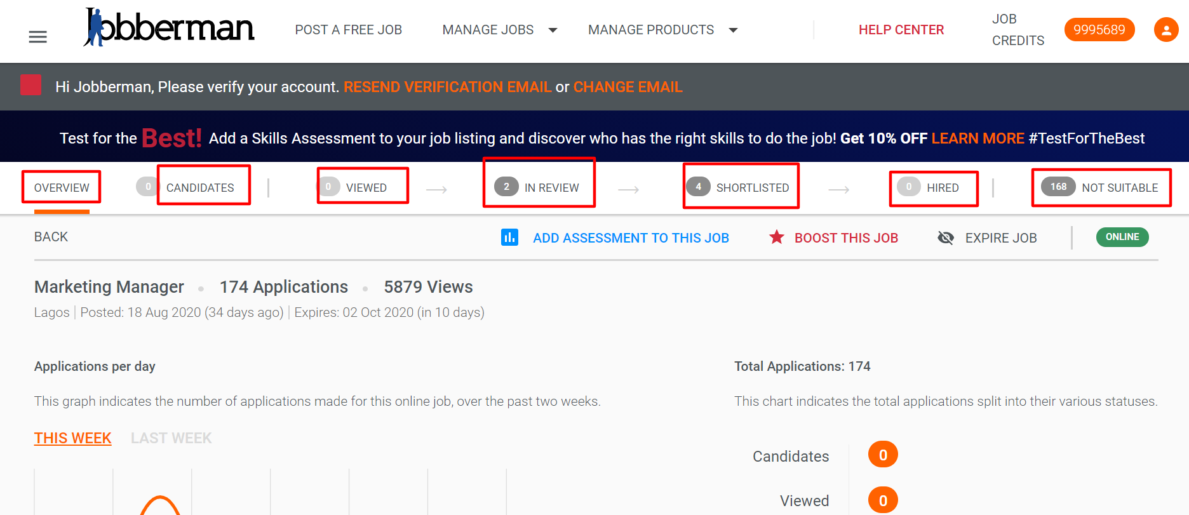Click the Applications per day heading
1189x515 pixels.
[95, 366]
